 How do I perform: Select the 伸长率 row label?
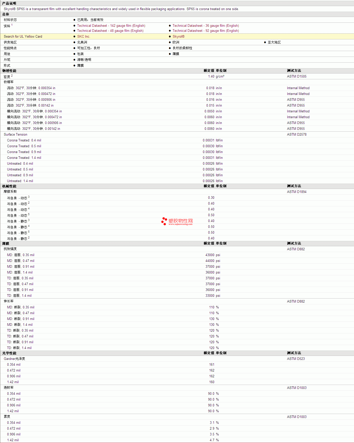pyautogui.click(x=9, y=301)
